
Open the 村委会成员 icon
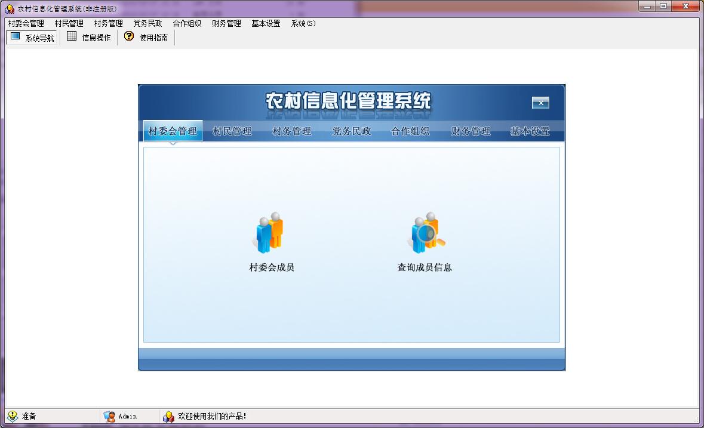tap(269, 233)
